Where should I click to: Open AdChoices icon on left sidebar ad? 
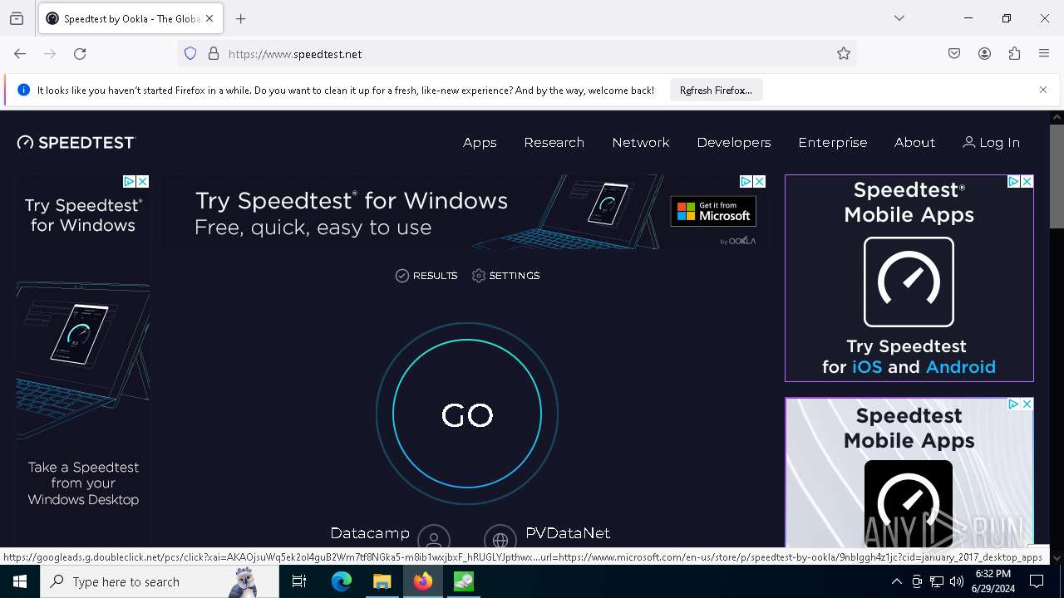(130, 181)
